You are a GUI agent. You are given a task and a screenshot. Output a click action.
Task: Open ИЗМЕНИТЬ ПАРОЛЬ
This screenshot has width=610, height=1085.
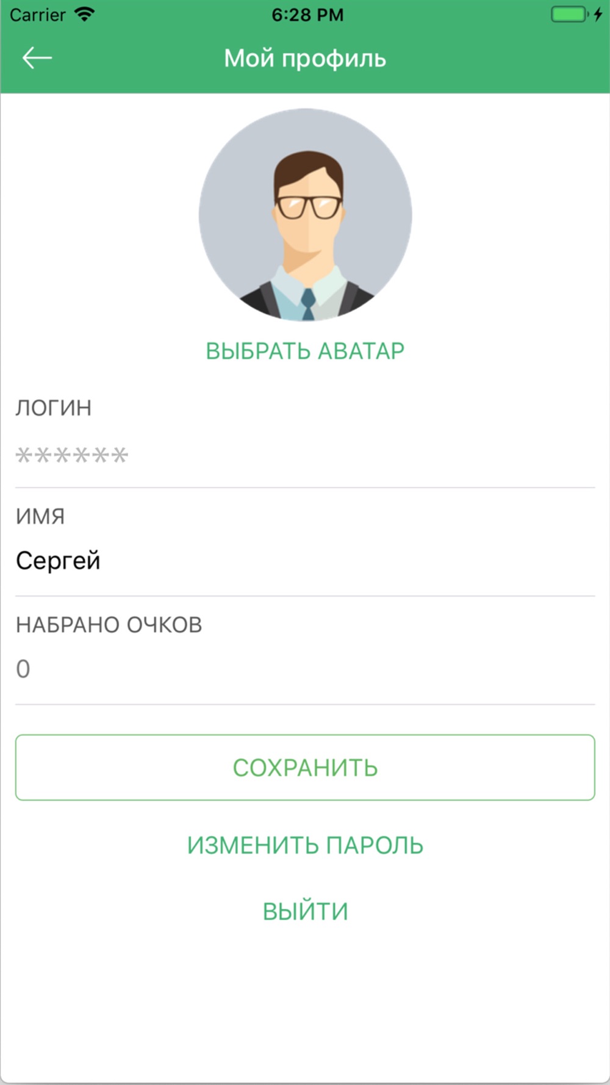tap(305, 845)
